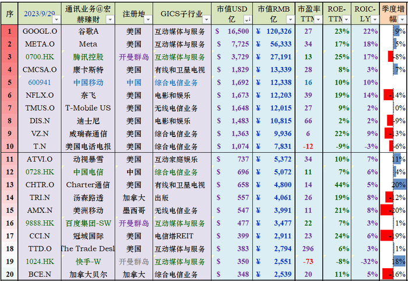The height and width of the screenshot is (281, 408).
Task: Open filter dropdown on ROIC-LY column
Action: click(x=375, y=19)
